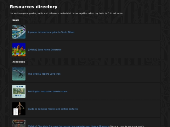Open Offsite Checklists for quest materials link
This screenshot has width=170, height=127.
pos(68,126)
